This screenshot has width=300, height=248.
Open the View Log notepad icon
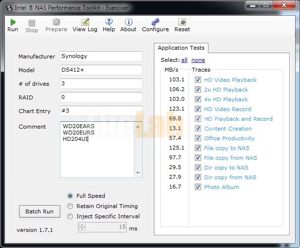coord(85,22)
